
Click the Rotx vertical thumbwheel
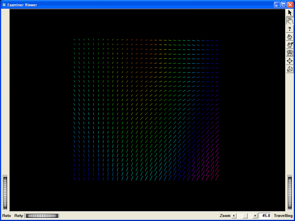pos(5,192)
